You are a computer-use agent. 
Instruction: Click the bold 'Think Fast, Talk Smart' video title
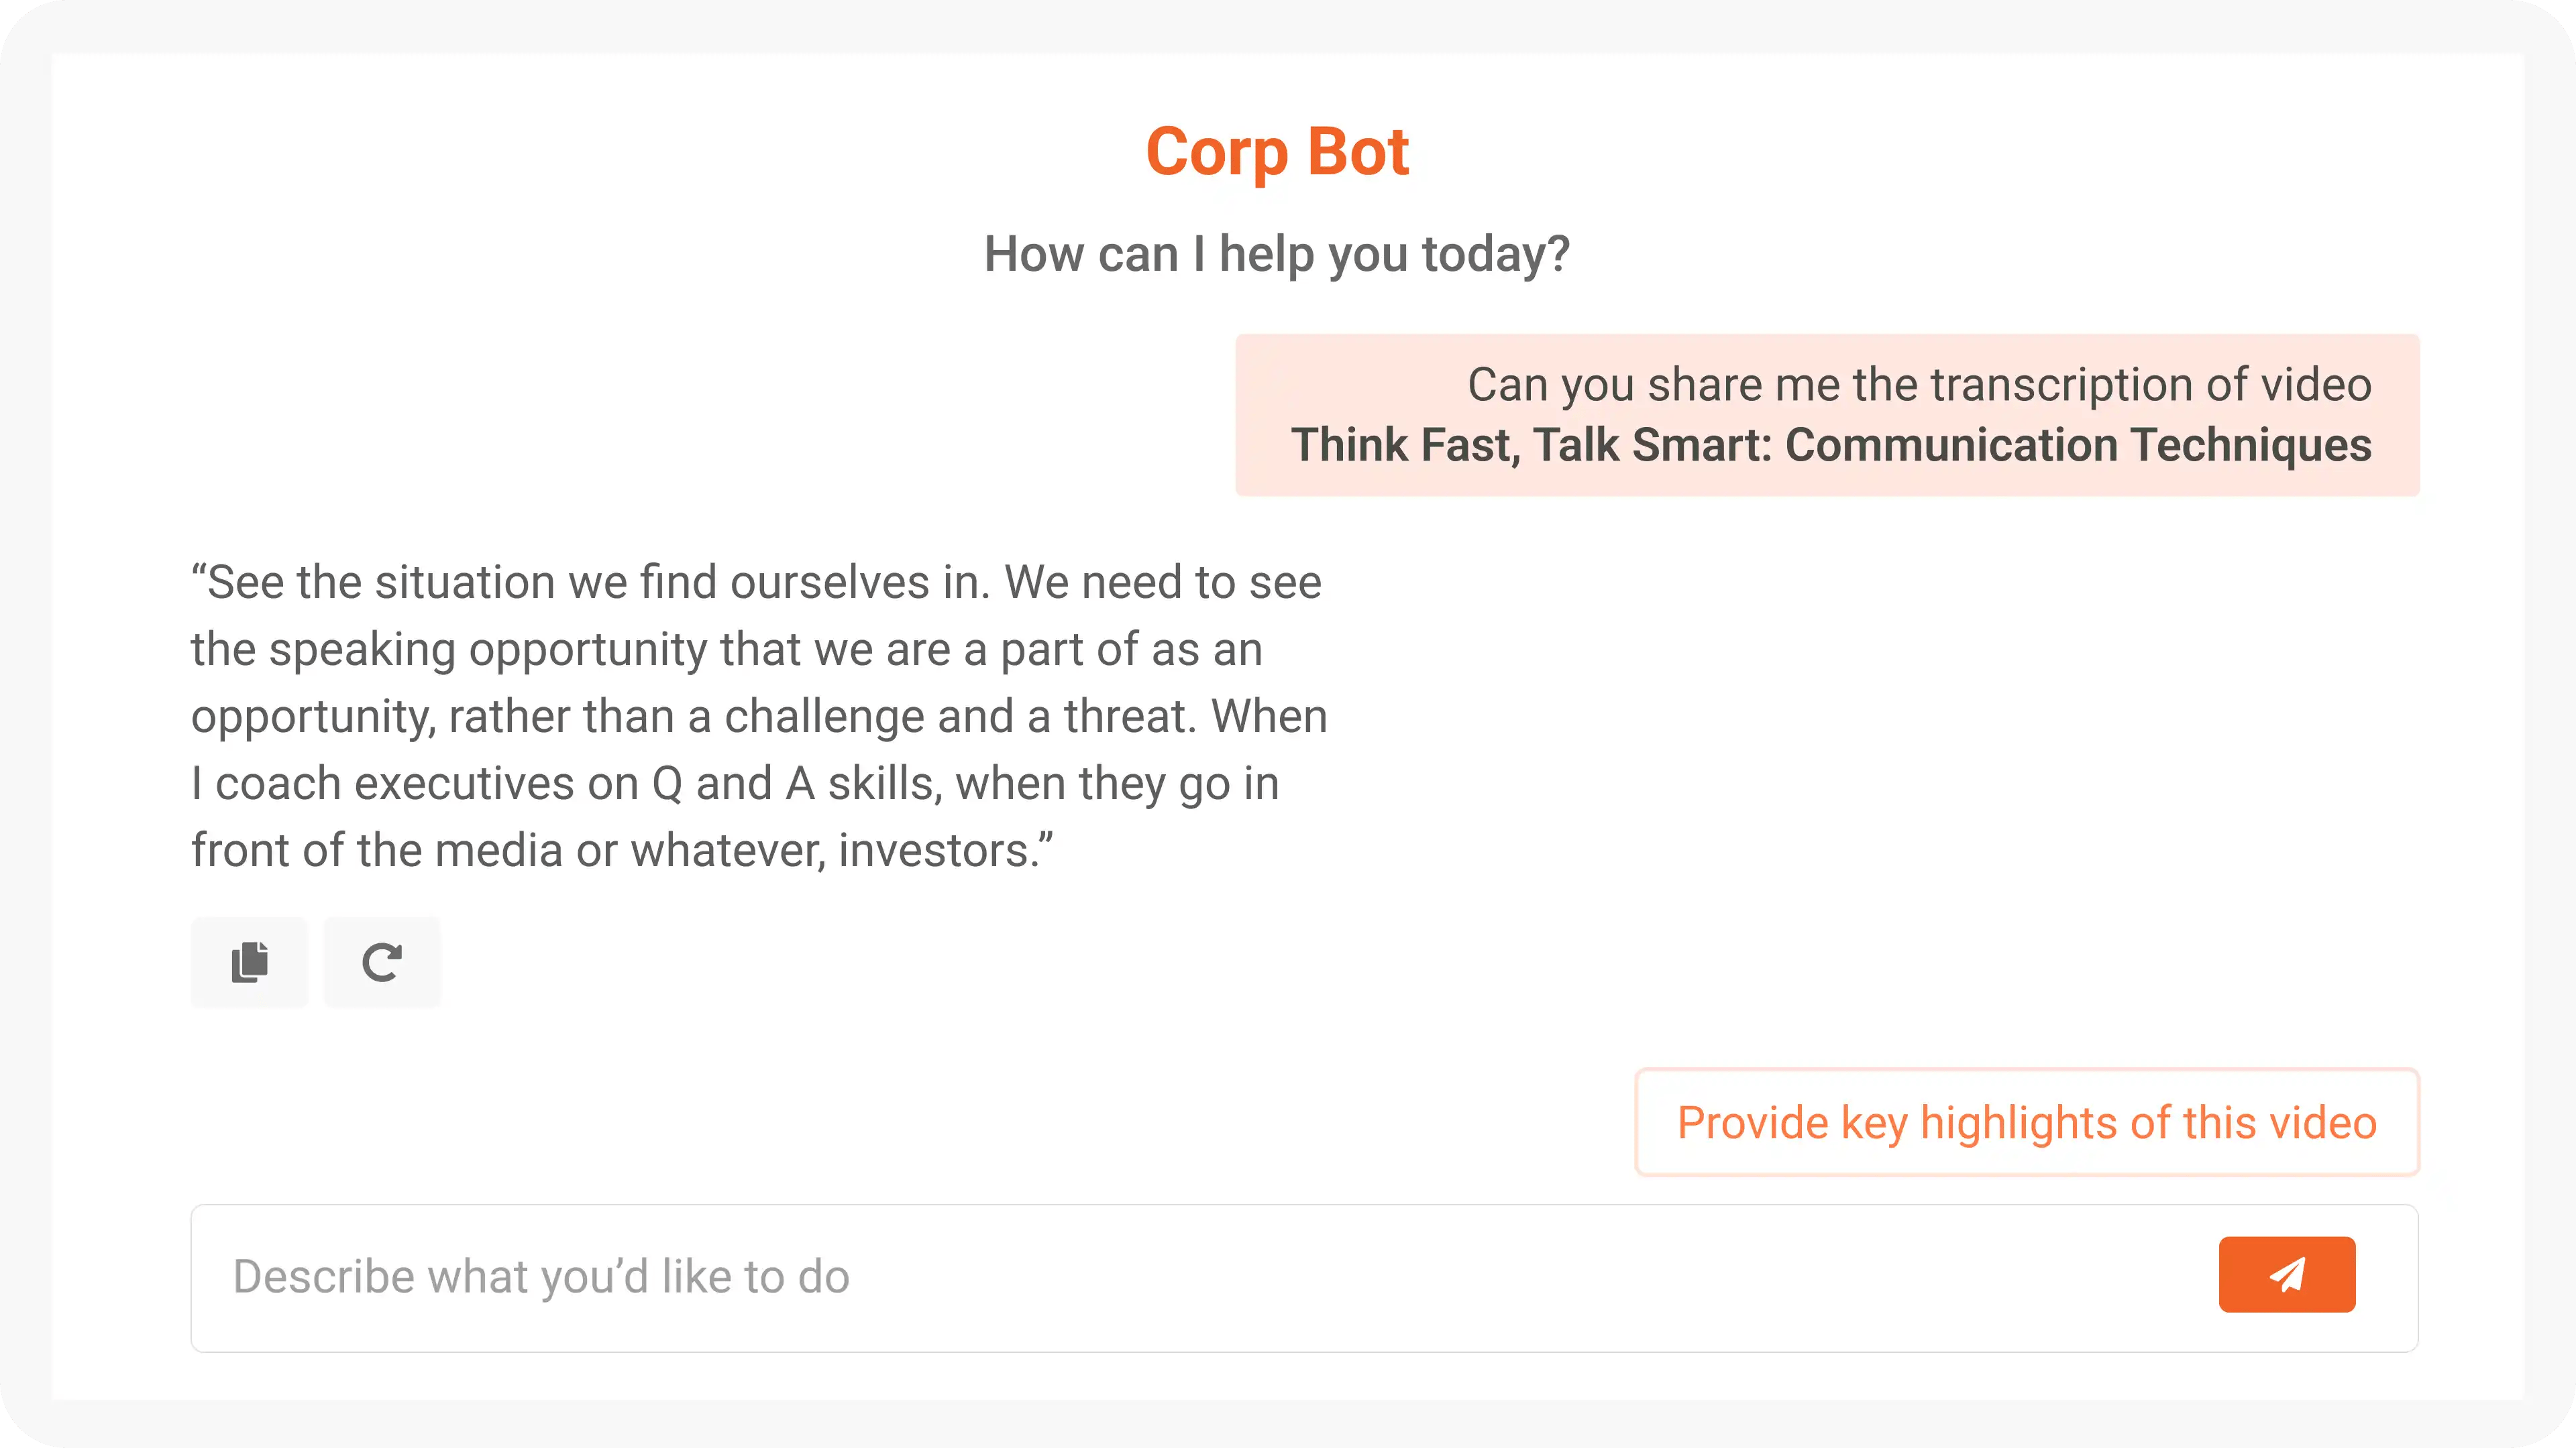(x=1831, y=444)
